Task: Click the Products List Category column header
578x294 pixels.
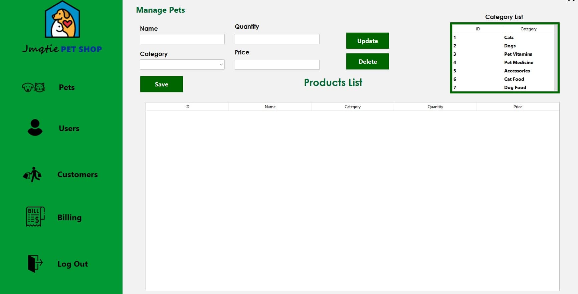Action: [353, 107]
